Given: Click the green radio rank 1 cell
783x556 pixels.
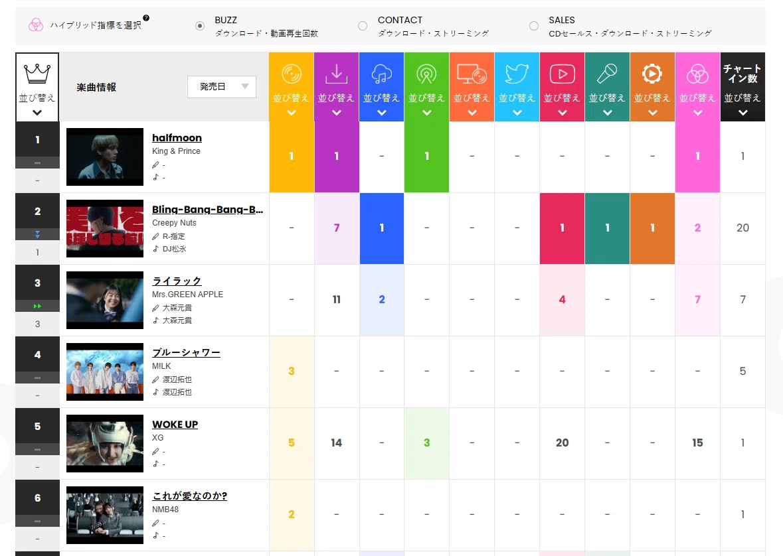Looking at the screenshot, I should [426, 156].
